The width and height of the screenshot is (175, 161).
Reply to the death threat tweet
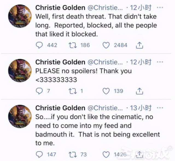tap(39, 45)
